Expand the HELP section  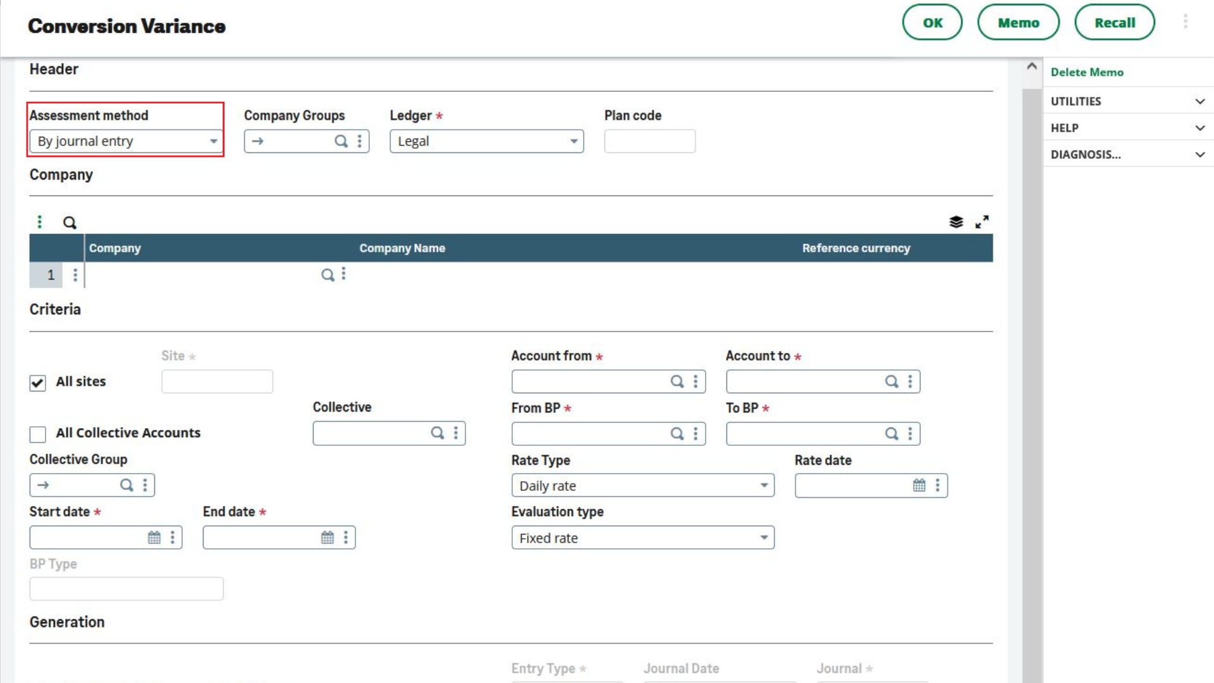point(1128,128)
